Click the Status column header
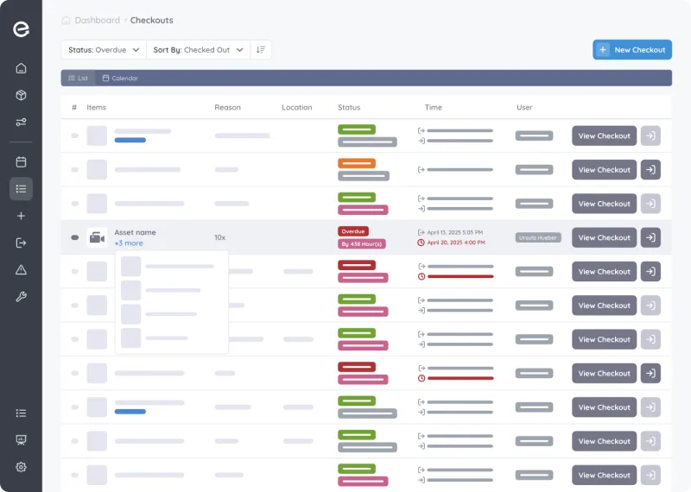The height and width of the screenshot is (492, 691). (349, 108)
